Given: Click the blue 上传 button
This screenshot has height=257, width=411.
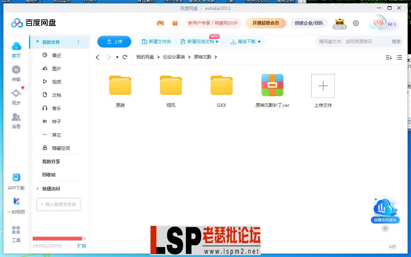Looking at the screenshot, I should point(114,42).
